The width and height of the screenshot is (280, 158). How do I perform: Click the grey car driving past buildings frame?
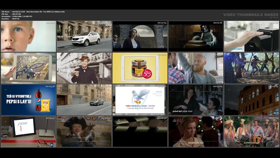pyautogui.click(x=84, y=100)
